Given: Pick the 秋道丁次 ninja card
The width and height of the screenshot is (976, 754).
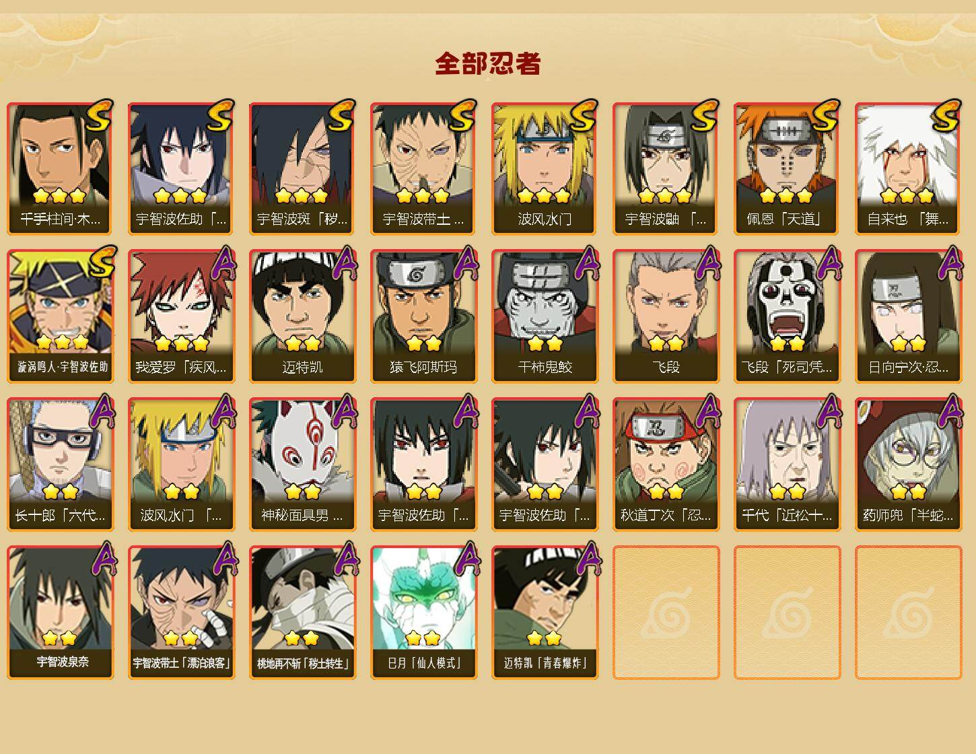Looking at the screenshot, I should 666,465.
